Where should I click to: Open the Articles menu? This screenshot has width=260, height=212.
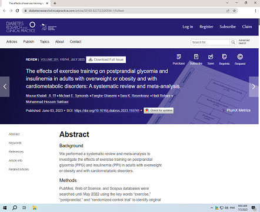tap(12, 42)
